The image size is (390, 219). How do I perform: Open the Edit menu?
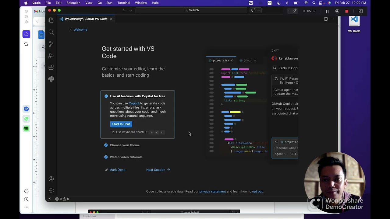point(58,3)
